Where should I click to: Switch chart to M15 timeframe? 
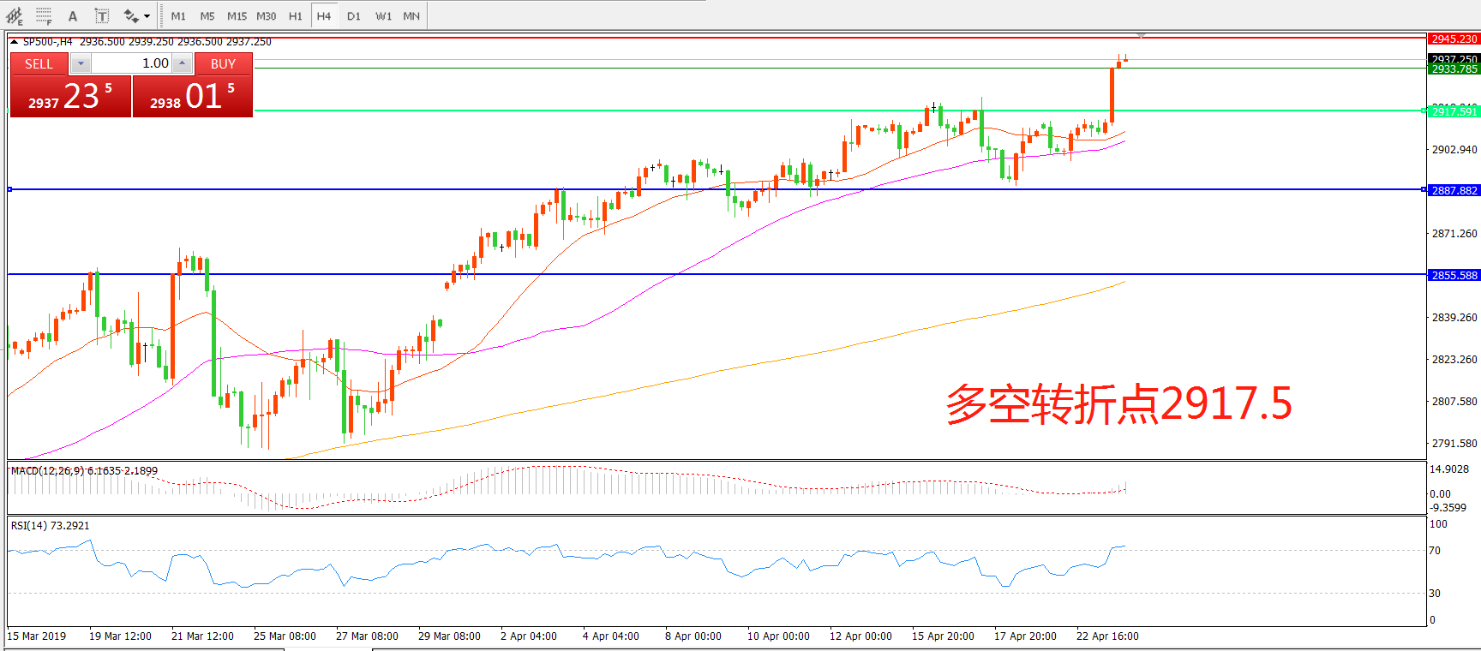tap(237, 15)
